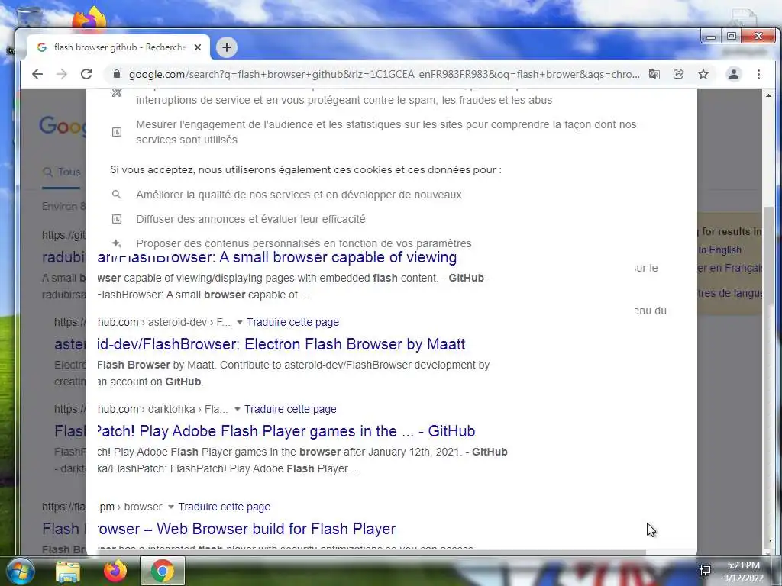Expand dropdown arrow next to asteroid-dev › F...
The height and width of the screenshot is (586, 782).
pos(239,323)
